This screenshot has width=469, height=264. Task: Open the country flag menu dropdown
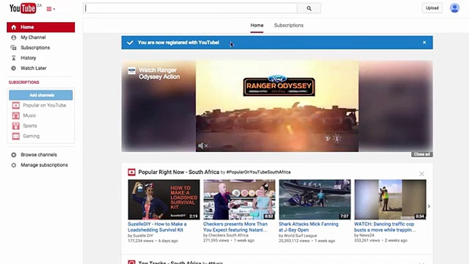[x=51, y=9]
